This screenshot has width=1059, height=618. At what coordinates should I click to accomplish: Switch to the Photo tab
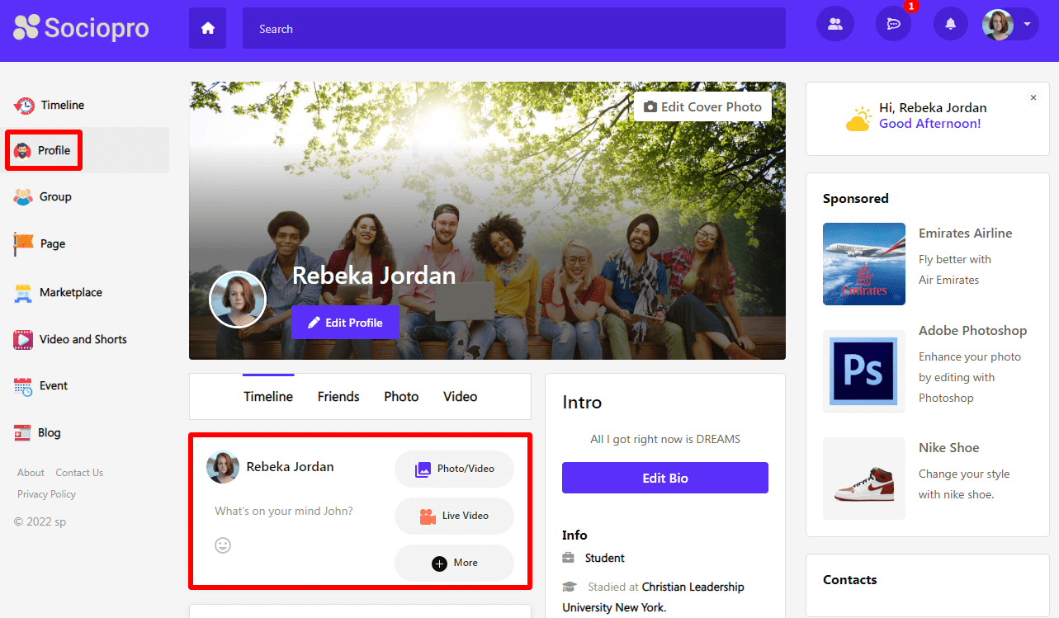(401, 397)
